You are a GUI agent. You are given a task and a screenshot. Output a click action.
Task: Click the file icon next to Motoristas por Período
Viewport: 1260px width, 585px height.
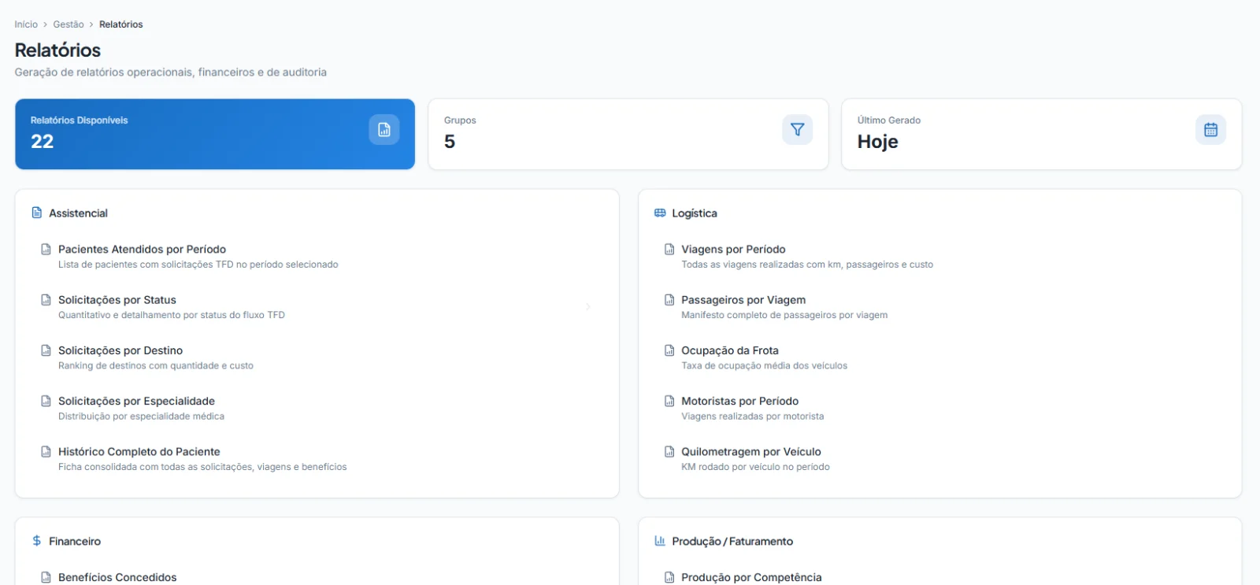click(x=669, y=401)
